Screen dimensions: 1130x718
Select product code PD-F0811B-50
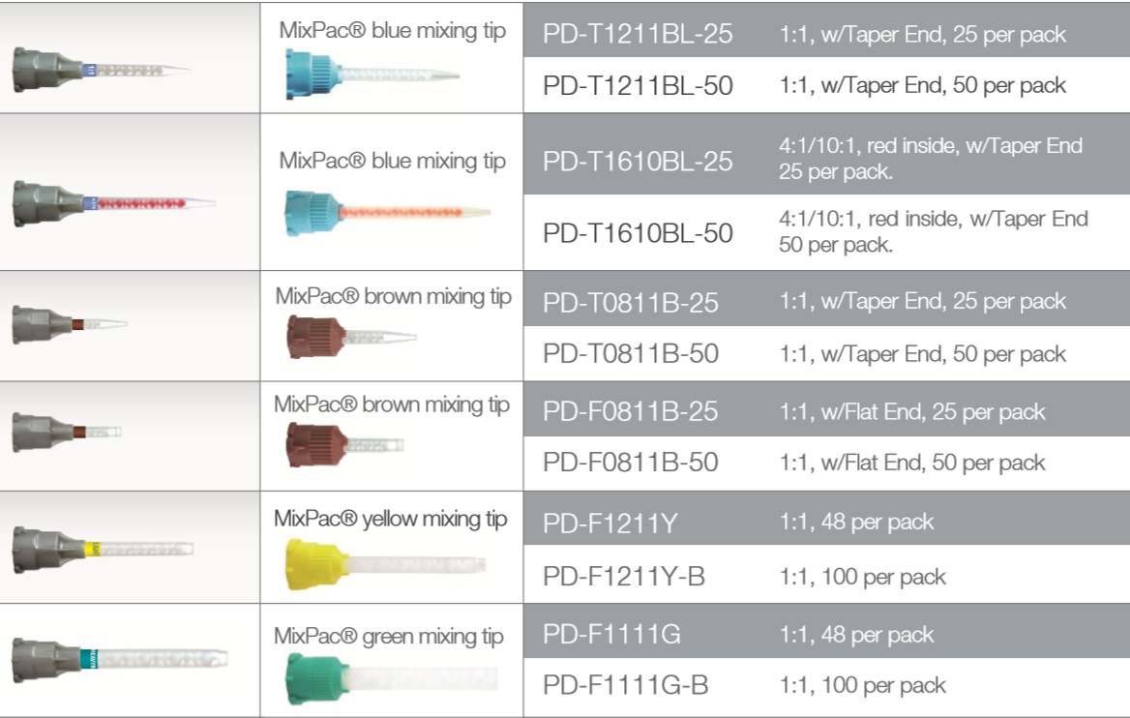631,463
